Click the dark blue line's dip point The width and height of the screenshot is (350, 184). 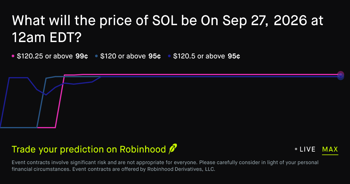46,95
